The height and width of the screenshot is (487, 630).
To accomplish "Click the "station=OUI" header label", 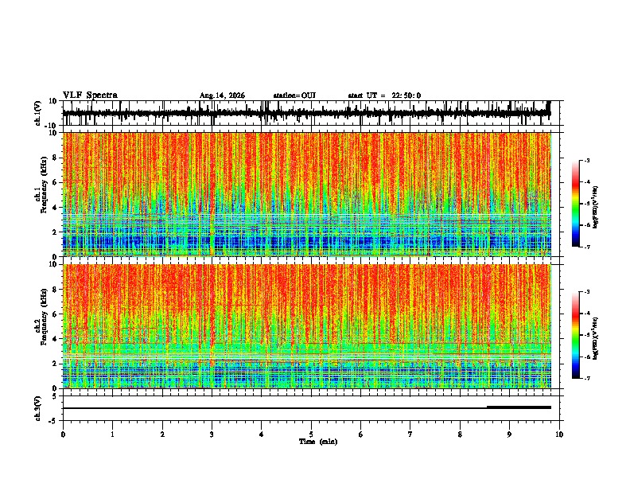I will tap(294, 95).
